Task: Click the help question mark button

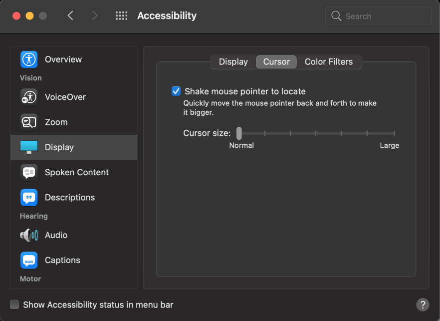Action: tap(423, 305)
